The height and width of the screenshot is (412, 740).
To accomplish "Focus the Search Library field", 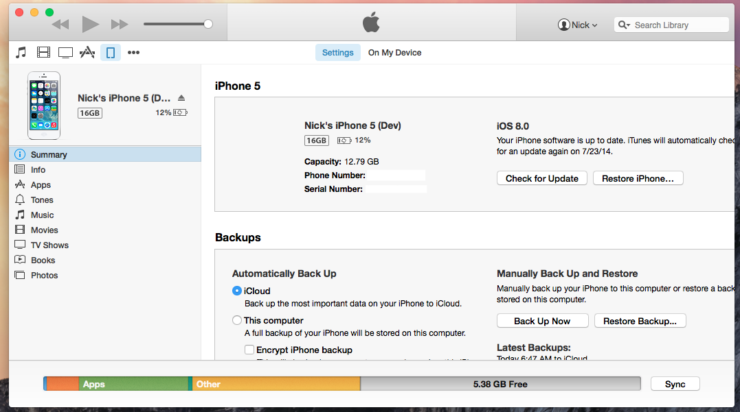I will (671, 25).
